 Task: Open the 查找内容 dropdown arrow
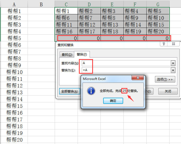(x=173, y=63)
